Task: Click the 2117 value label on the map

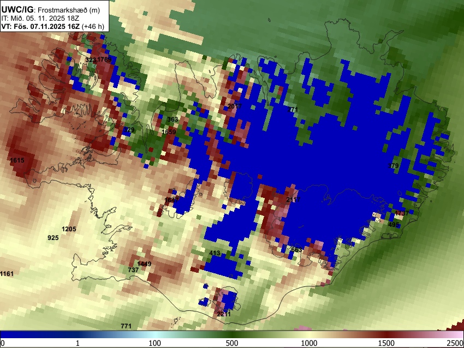Action: point(293,200)
